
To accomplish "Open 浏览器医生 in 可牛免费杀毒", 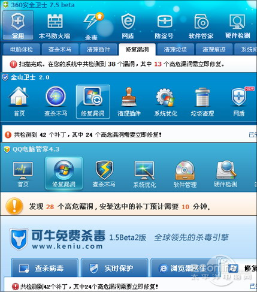I will click(184, 268).
